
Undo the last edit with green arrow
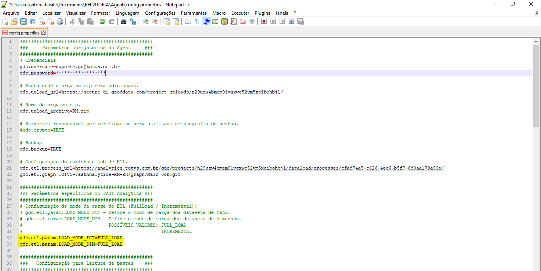pyautogui.click(x=103, y=21)
